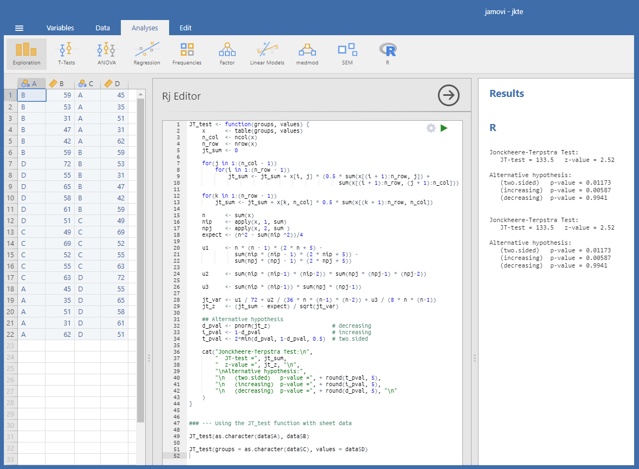Image resolution: width=639 pixels, height=469 pixels.
Task: Open the Linear Models module menu
Action: (x=267, y=54)
